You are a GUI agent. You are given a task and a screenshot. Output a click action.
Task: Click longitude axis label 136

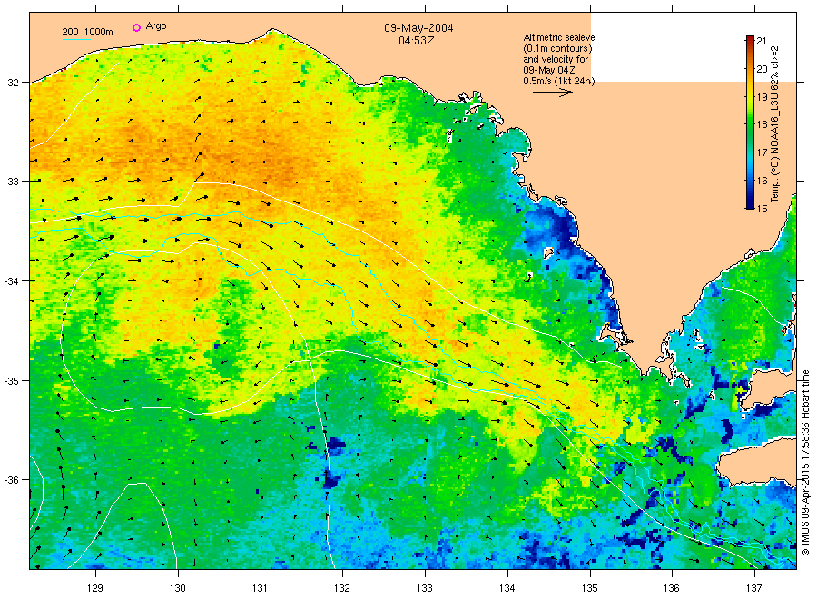click(672, 589)
